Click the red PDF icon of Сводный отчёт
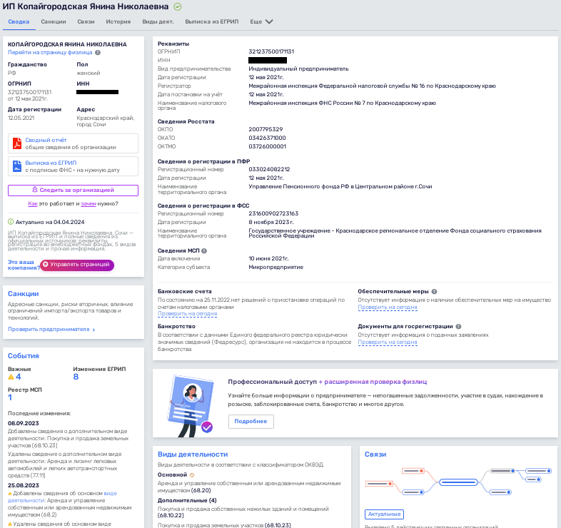 pyautogui.click(x=17, y=143)
